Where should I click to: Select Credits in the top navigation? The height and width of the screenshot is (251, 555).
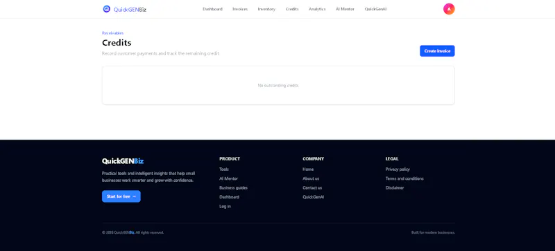click(292, 9)
